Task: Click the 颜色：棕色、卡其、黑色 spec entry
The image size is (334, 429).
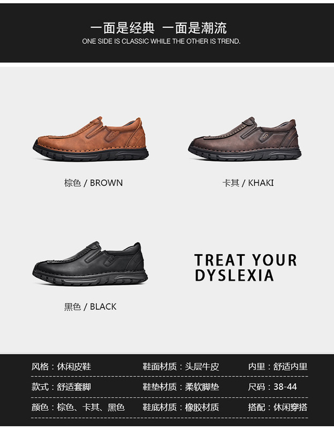Action: [78, 407]
